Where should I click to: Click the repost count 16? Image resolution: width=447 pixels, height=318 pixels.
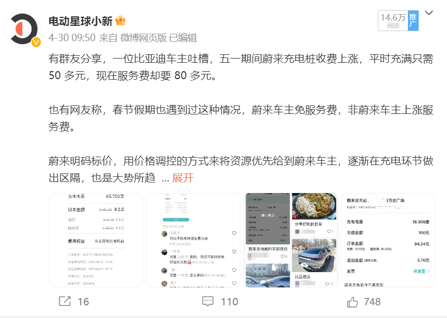[83, 302]
